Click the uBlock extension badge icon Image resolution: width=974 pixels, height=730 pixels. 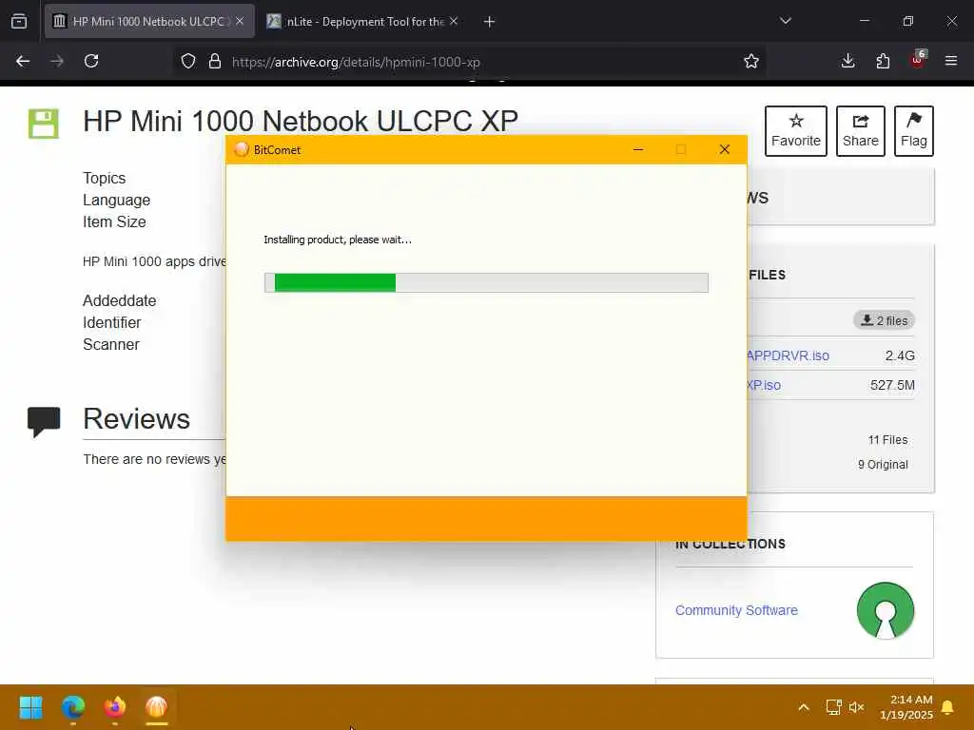918,60
